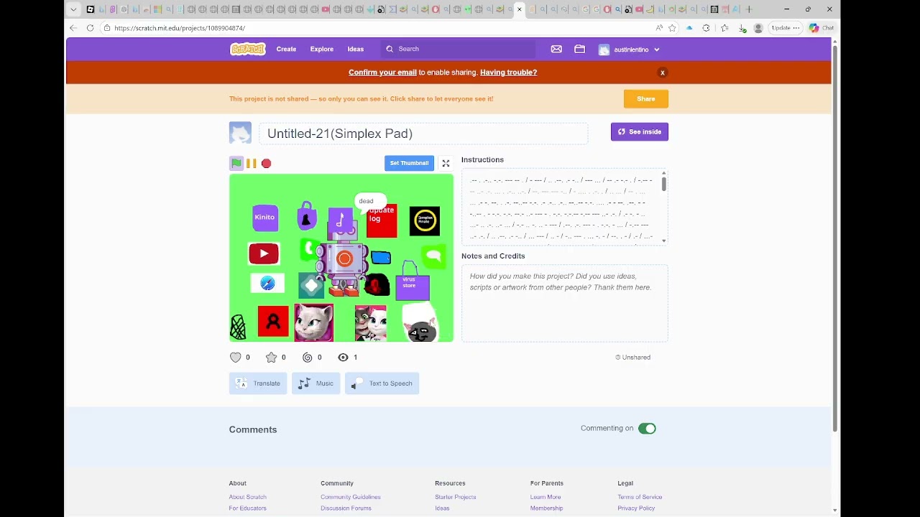Click the browser Update button
Screen dimensions: 920x517
pyautogui.click(x=785, y=28)
